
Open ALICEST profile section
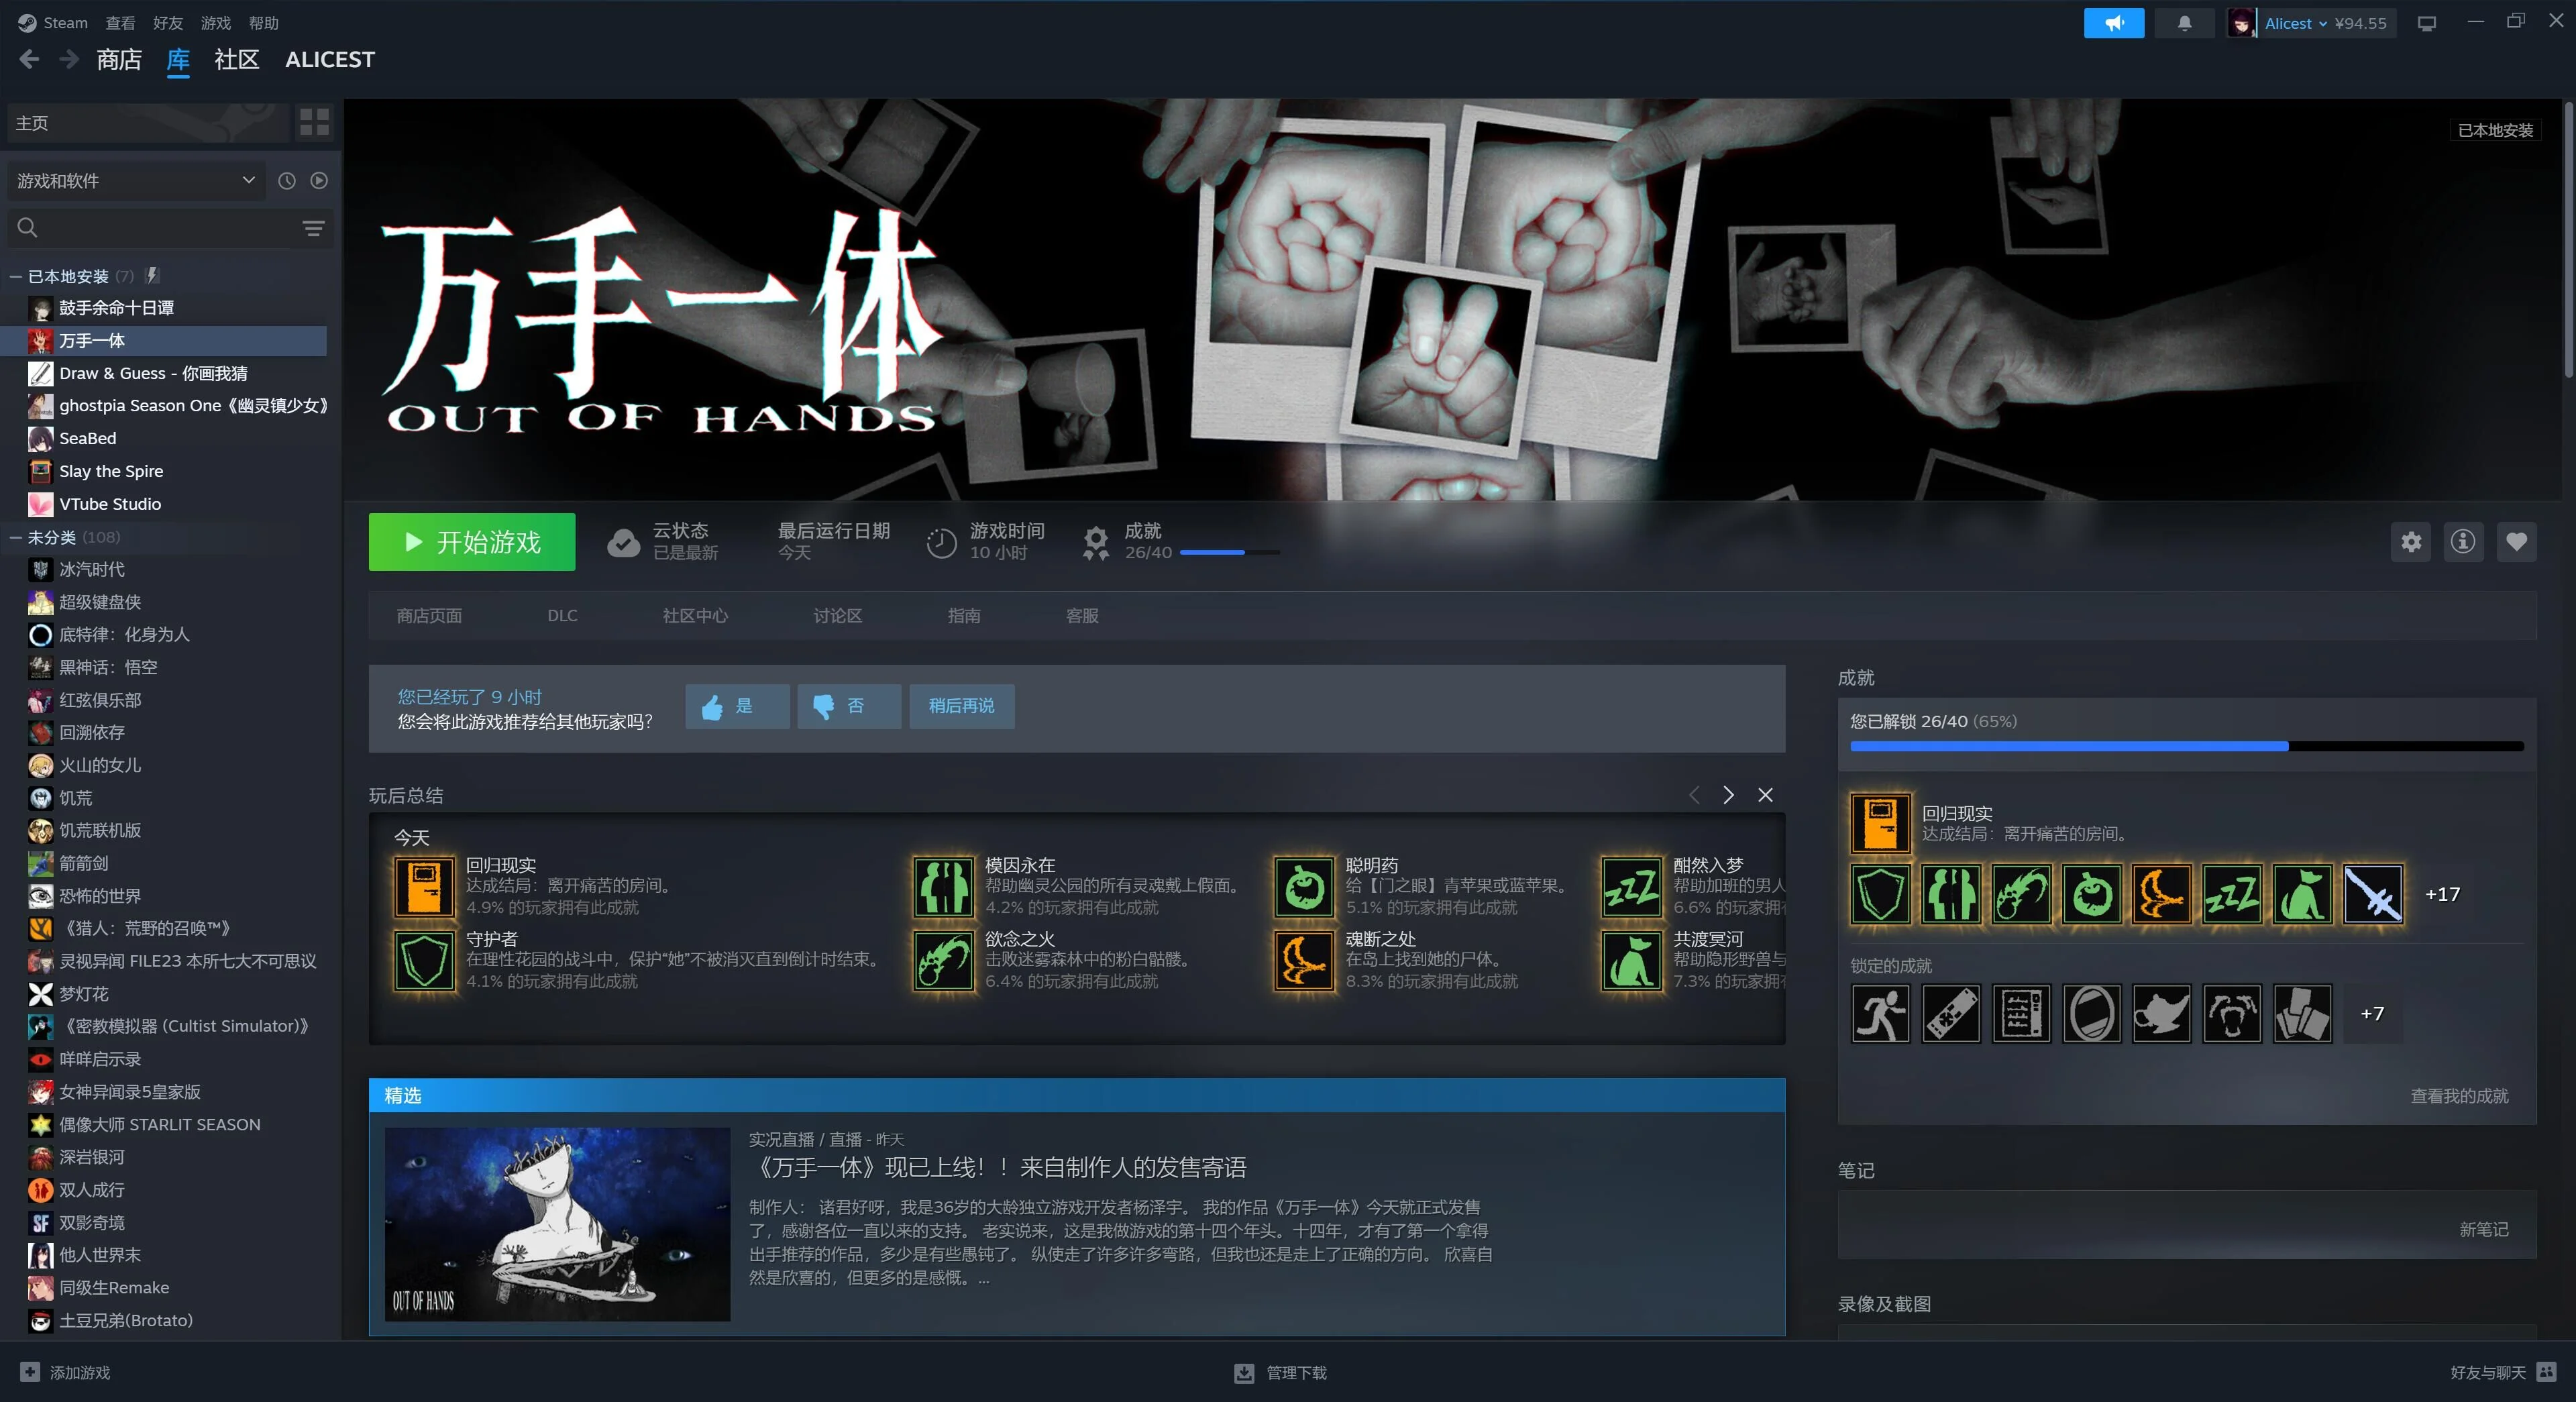[330, 60]
